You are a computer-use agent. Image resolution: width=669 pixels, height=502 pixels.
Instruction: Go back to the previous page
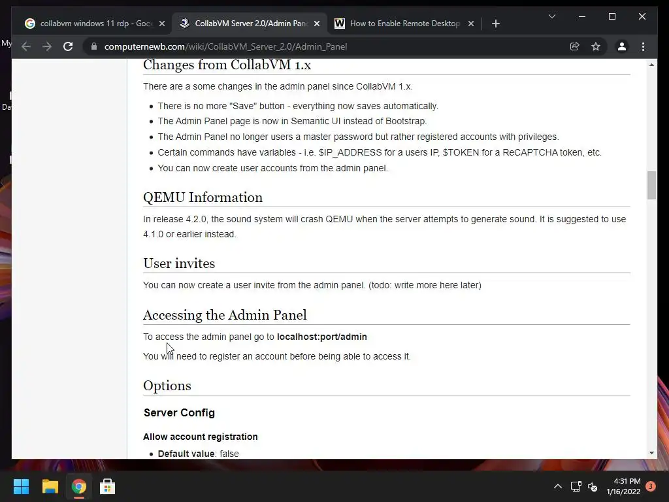coord(26,46)
